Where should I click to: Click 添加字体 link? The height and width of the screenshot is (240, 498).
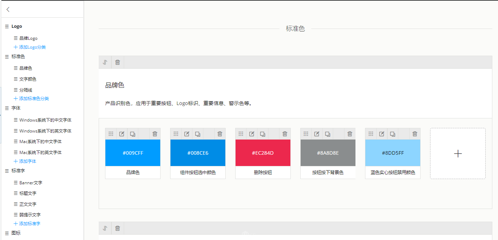pyautogui.click(x=25, y=161)
